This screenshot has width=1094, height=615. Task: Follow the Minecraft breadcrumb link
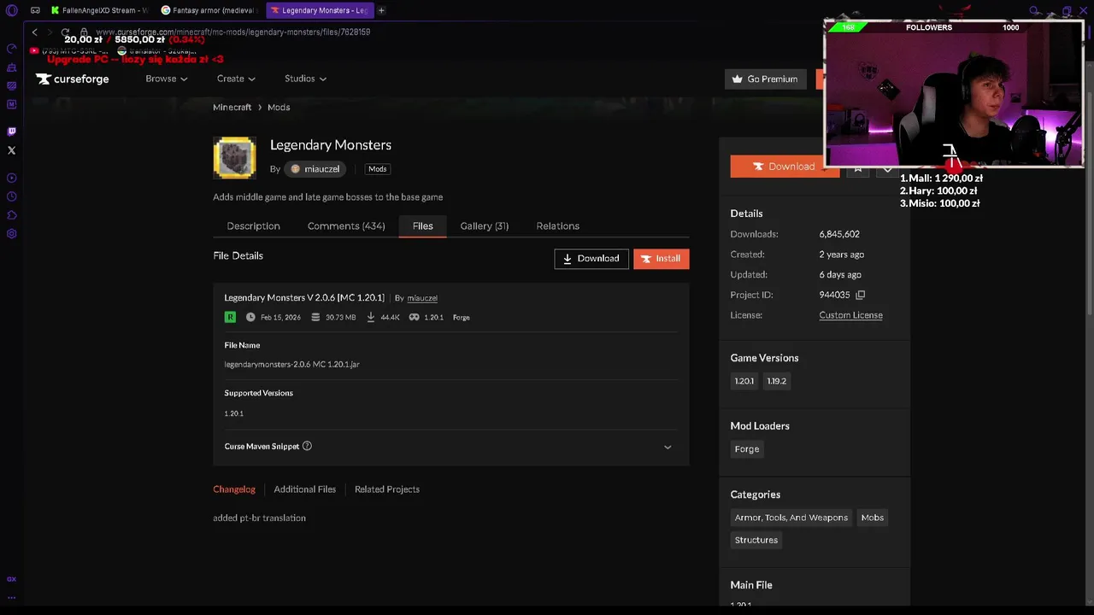pos(232,108)
